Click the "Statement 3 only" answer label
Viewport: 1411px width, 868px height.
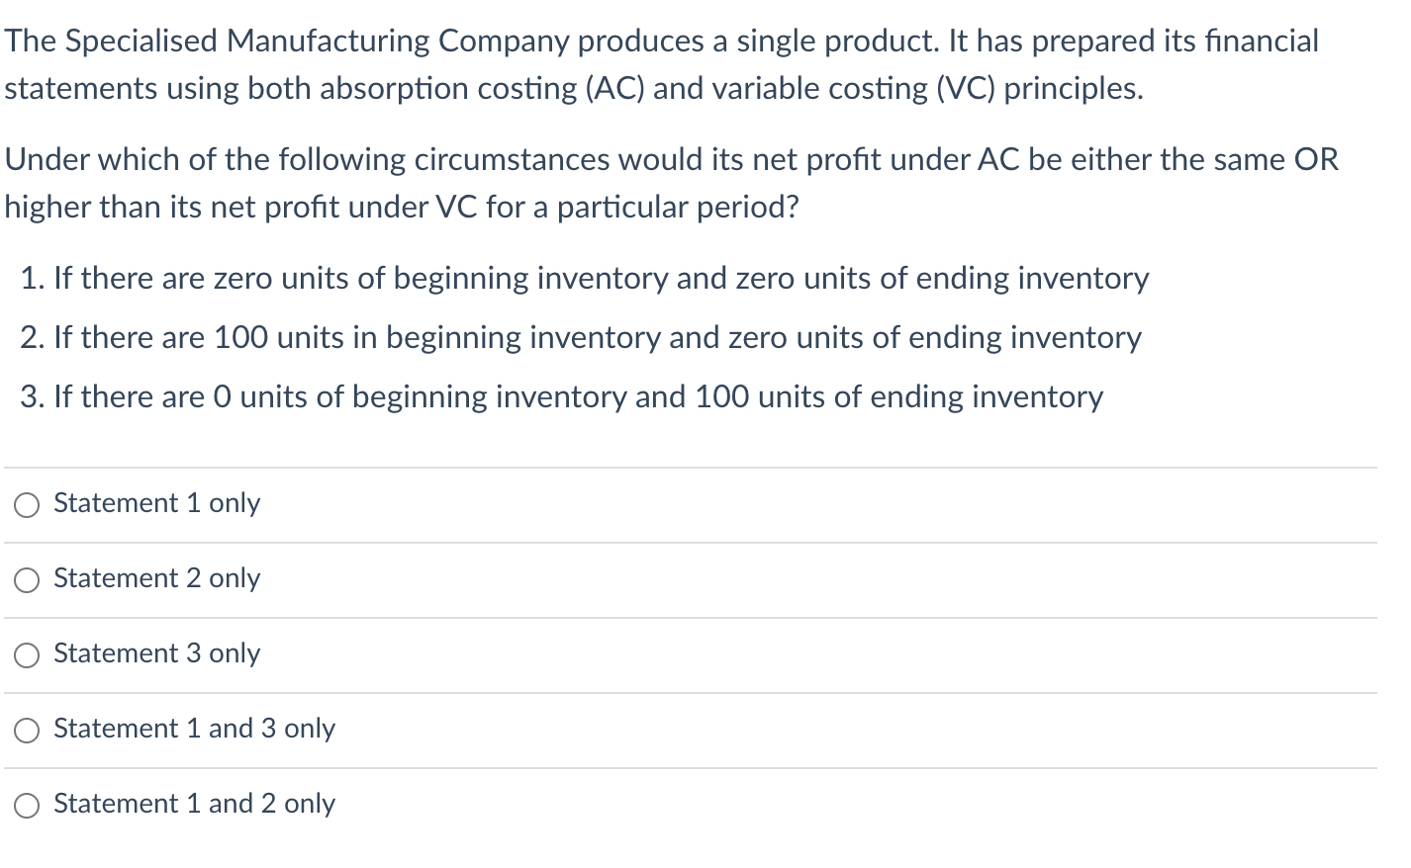point(156,654)
